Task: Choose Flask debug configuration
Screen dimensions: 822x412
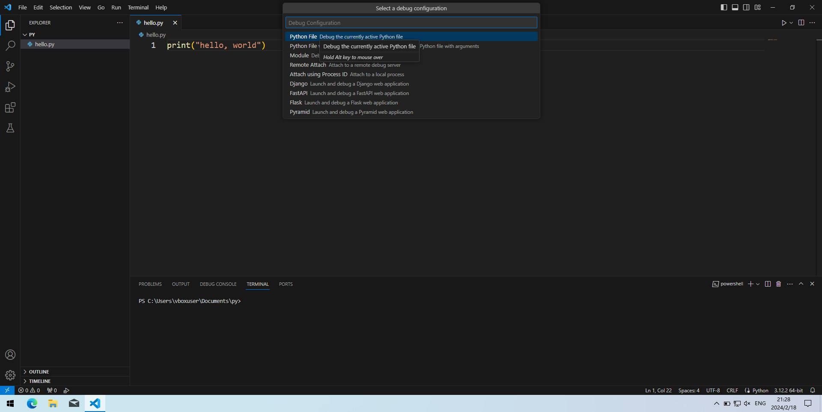Action: point(411,103)
